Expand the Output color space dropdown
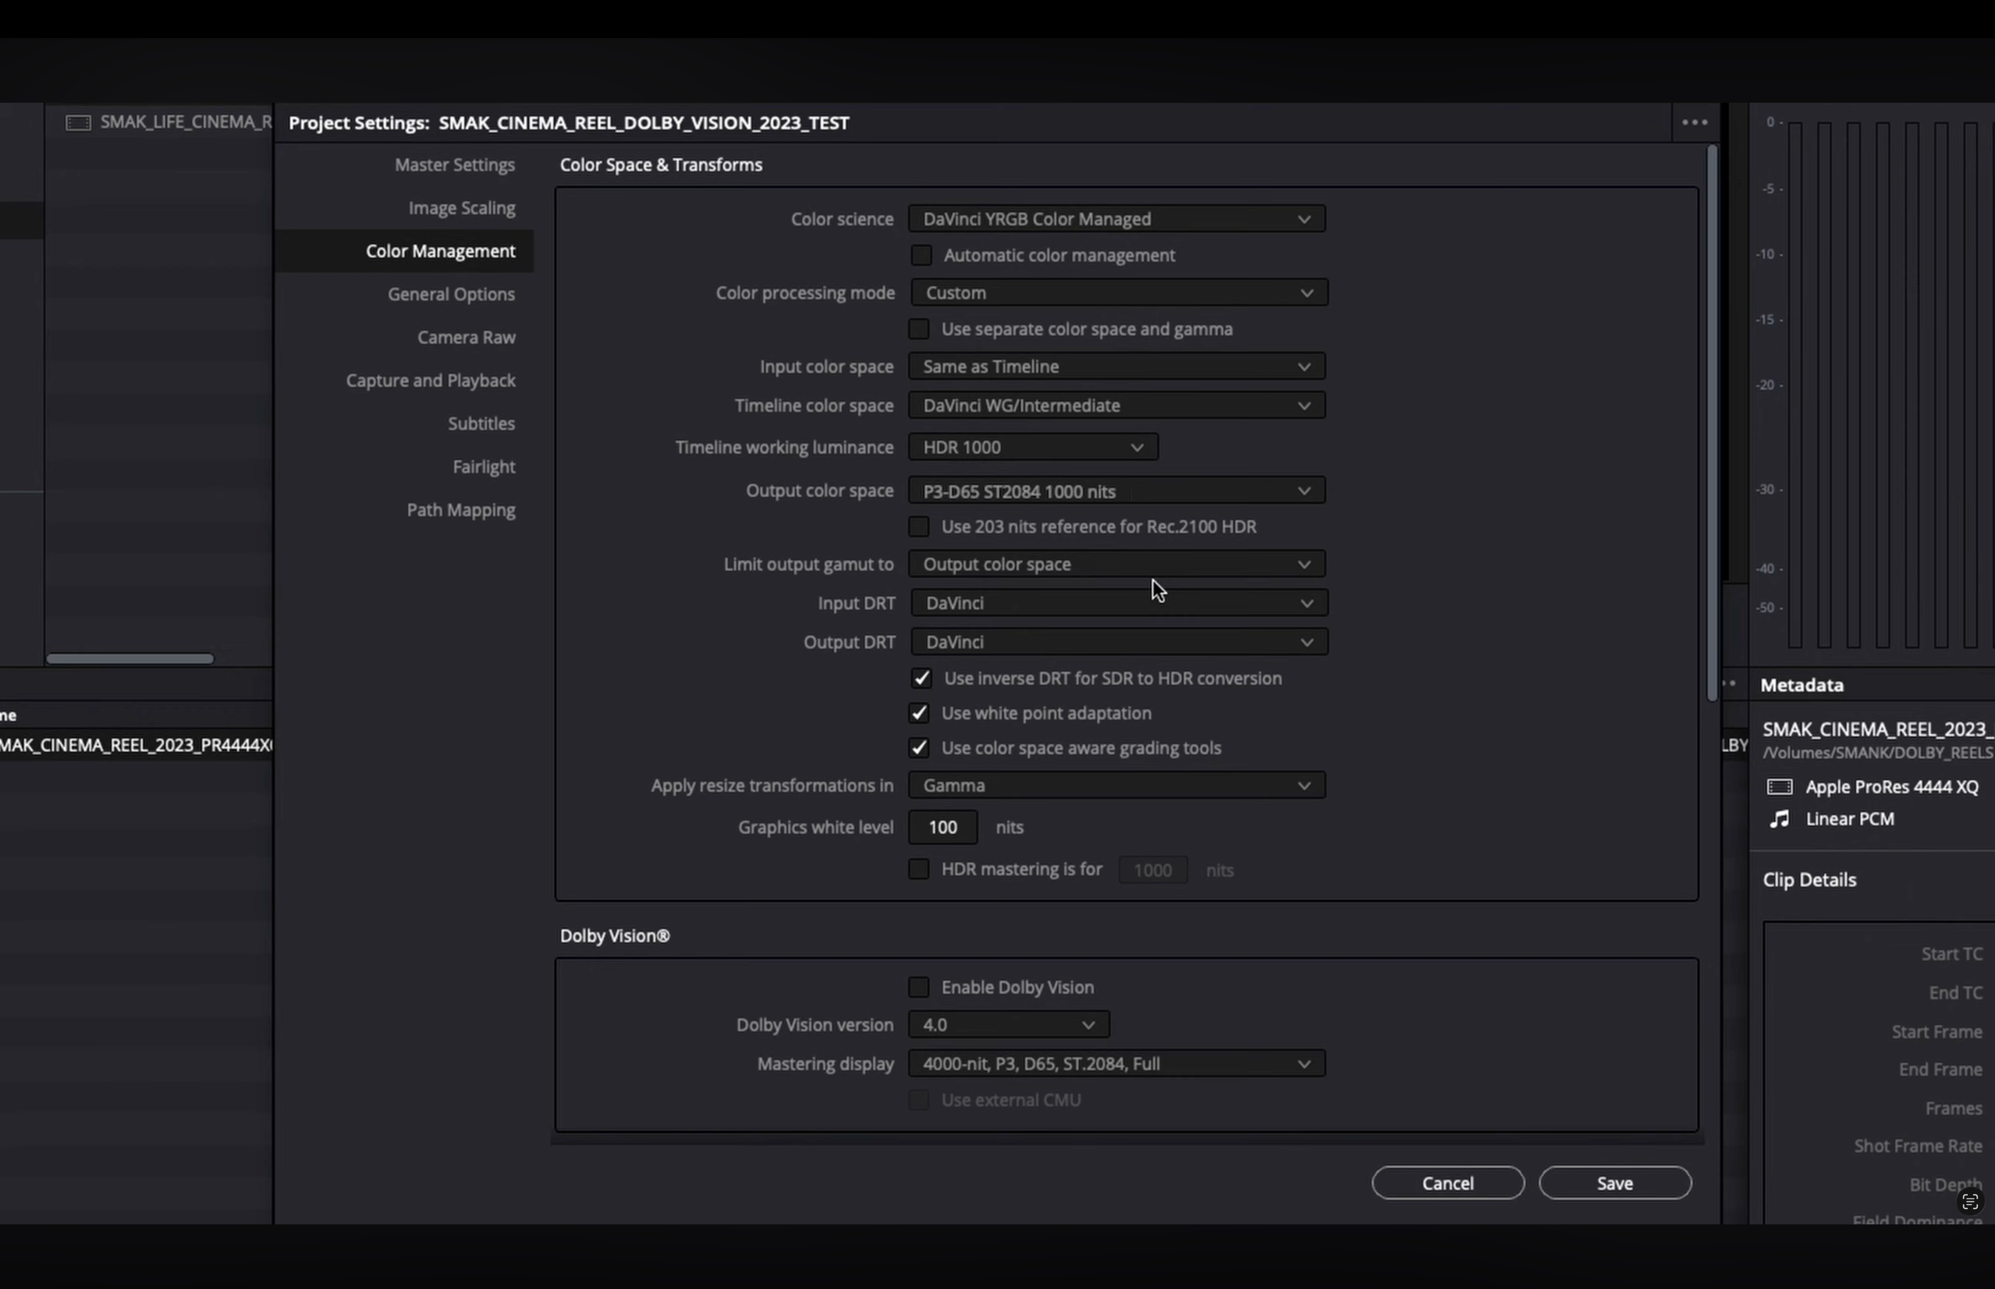The height and width of the screenshot is (1289, 1995). tap(1116, 492)
